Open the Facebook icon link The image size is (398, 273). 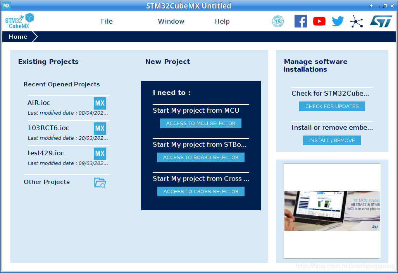pos(300,21)
